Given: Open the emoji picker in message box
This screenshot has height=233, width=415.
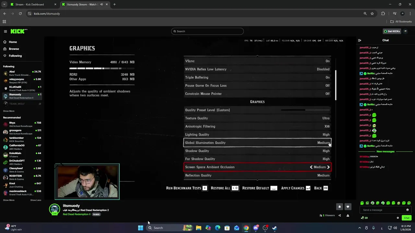Looking at the screenshot, I should click(408, 210).
